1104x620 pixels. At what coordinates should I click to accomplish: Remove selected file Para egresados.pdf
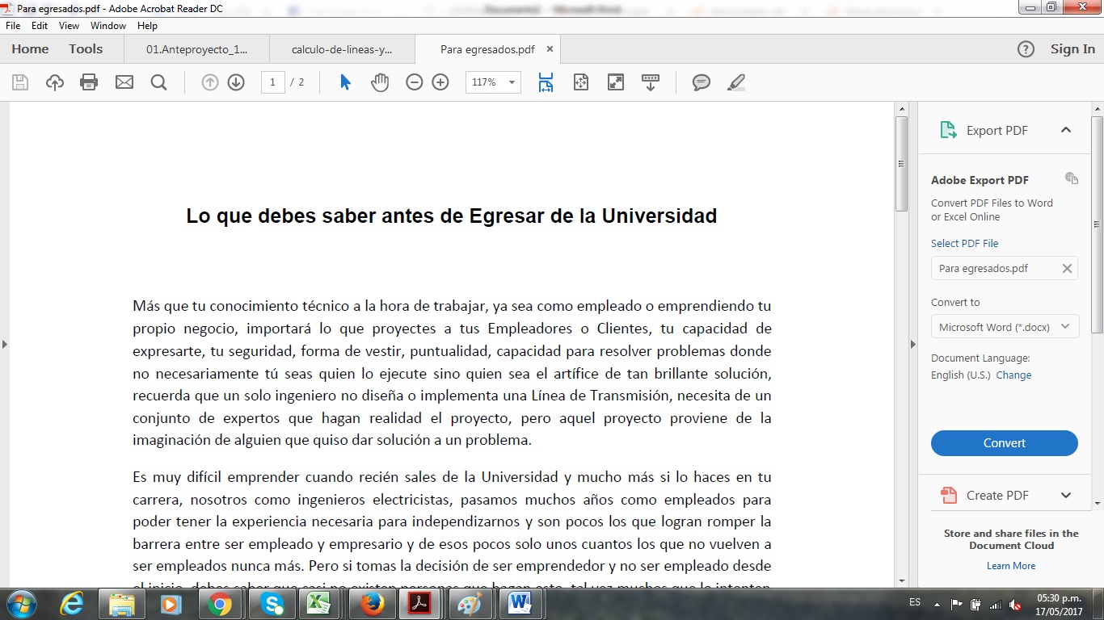pos(1067,269)
